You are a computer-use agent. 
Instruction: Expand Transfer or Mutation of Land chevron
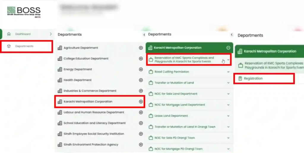(228, 83)
